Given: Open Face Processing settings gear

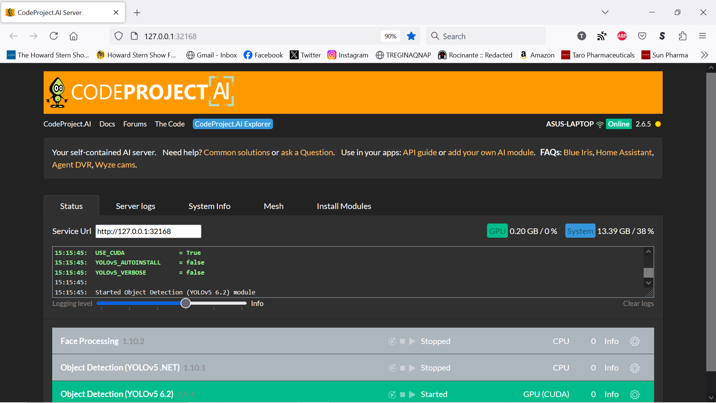Looking at the screenshot, I should pos(635,341).
